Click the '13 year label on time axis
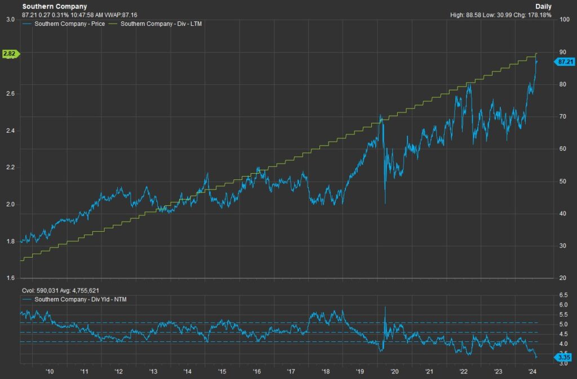Viewport: 577px width, 379px height. (153, 371)
